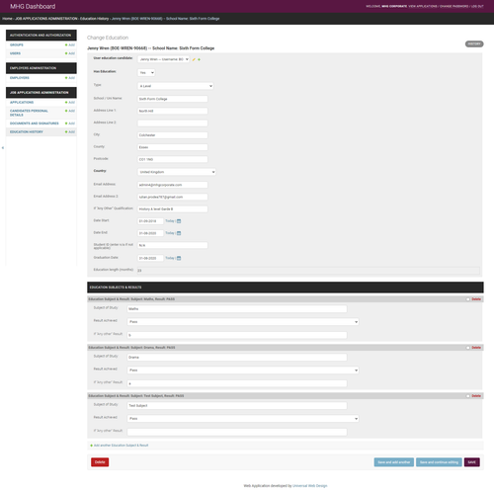This screenshot has height=494, width=494.
Task: Click the Postcode input field
Action: coord(173,159)
